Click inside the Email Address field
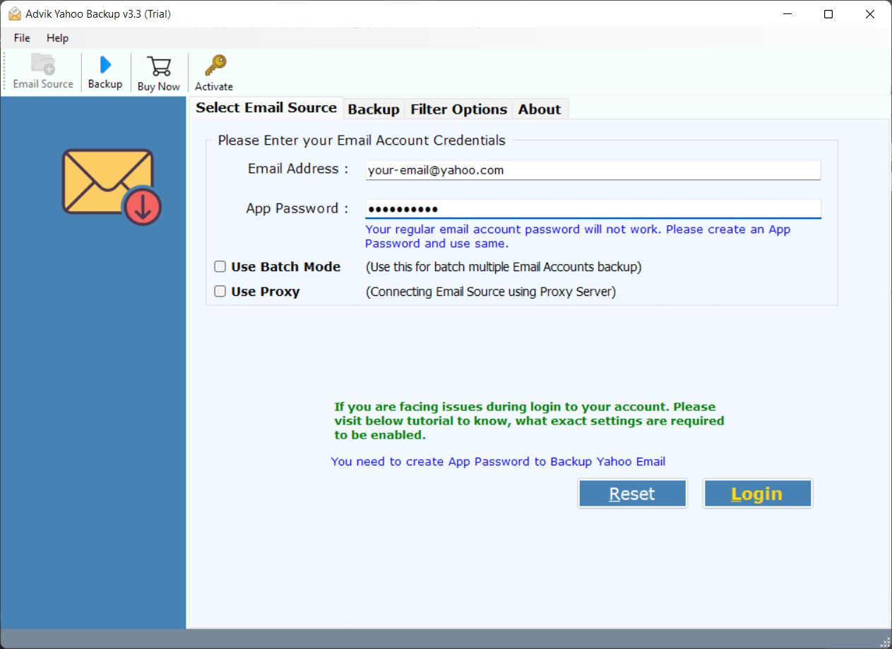Viewport: 892px width, 649px height. [593, 169]
